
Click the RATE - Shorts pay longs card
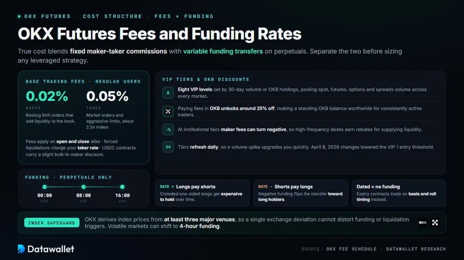[300, 193]
